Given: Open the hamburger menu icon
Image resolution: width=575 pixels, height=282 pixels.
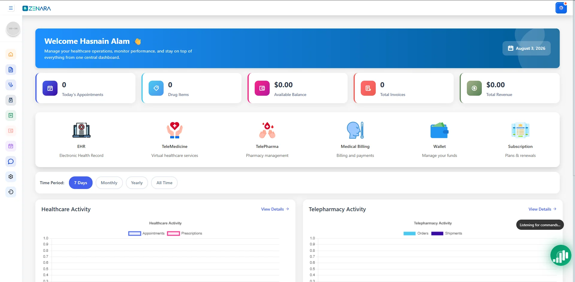Looking at the screenshot, I should tap(11, 8).
